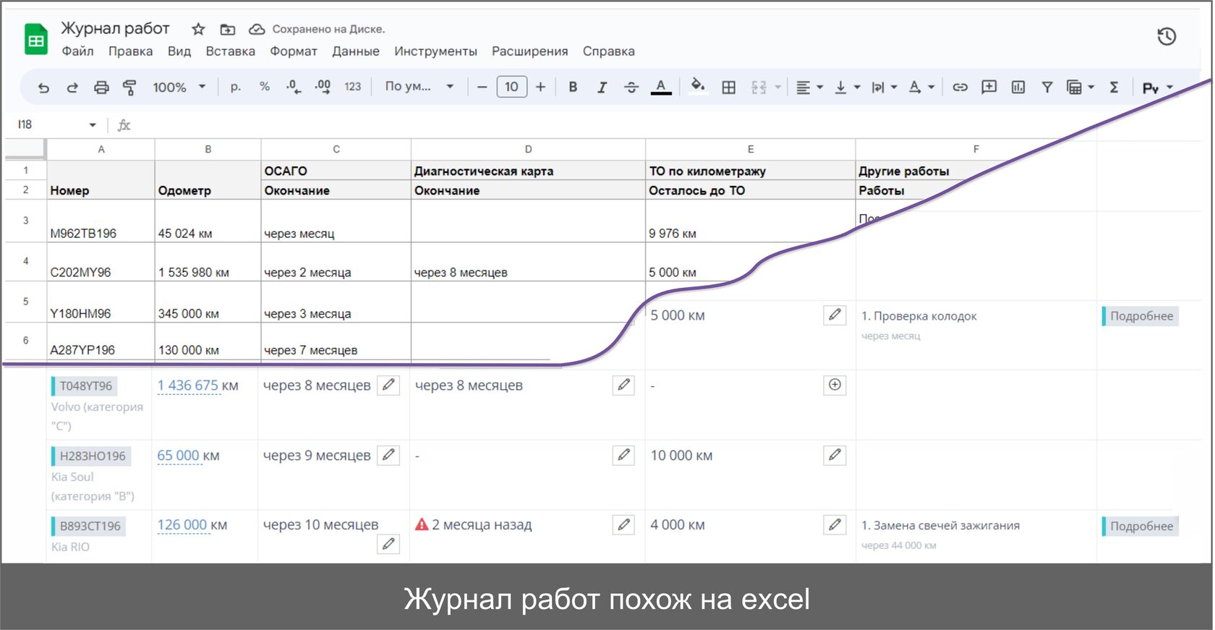
Task: Edit diagnostic card for T048YT96 row
Action: (x=623, y=385)
